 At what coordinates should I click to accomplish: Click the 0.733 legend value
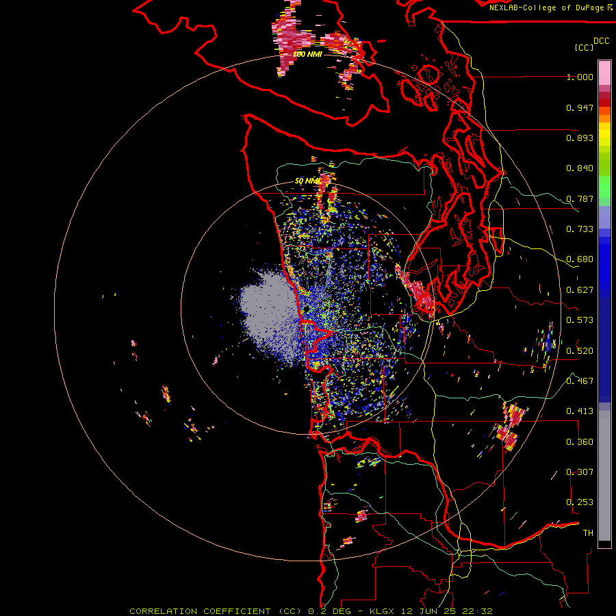click(580, 229)
